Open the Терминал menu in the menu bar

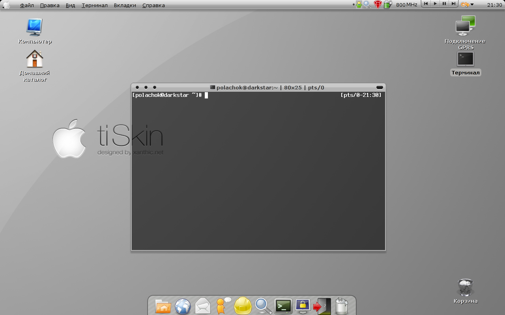(x=95, y=5)
